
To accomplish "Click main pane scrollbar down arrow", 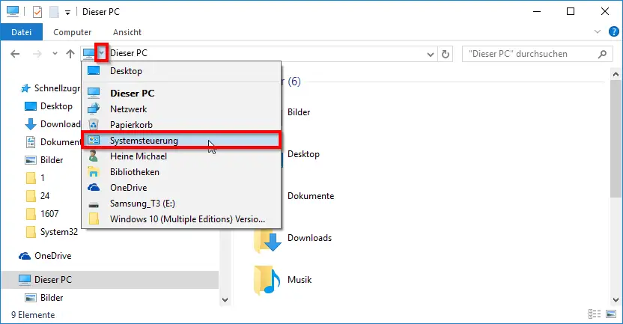I will point(616,300).
